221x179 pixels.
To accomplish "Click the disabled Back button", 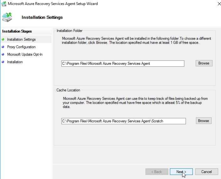I will pyautogui.click(x=157, y=172).
